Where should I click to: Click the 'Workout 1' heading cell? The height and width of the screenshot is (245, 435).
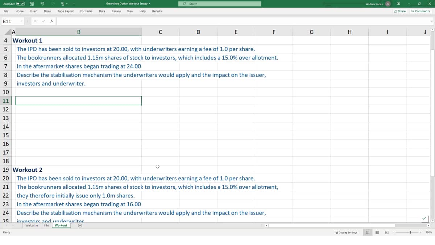pyautogui.click(x=28, y=40)
